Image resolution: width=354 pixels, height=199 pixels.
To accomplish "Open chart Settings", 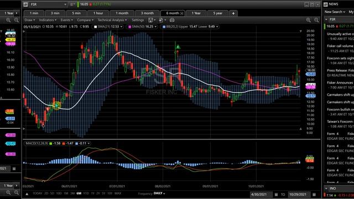I will tap(138, 20).
